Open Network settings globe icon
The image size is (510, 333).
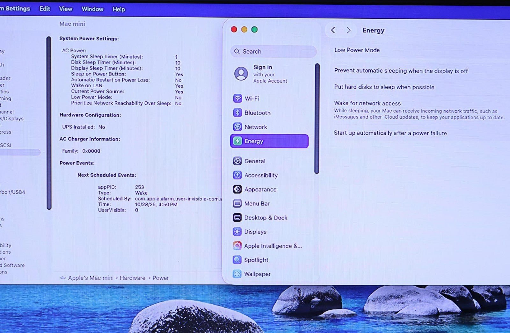click(x=237, y=127)
